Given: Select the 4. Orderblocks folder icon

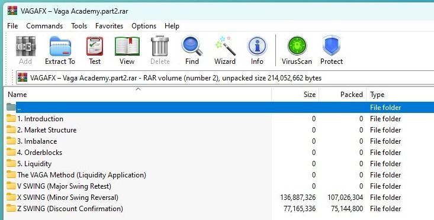Looking at the screenshot, I should pos(11,153).
